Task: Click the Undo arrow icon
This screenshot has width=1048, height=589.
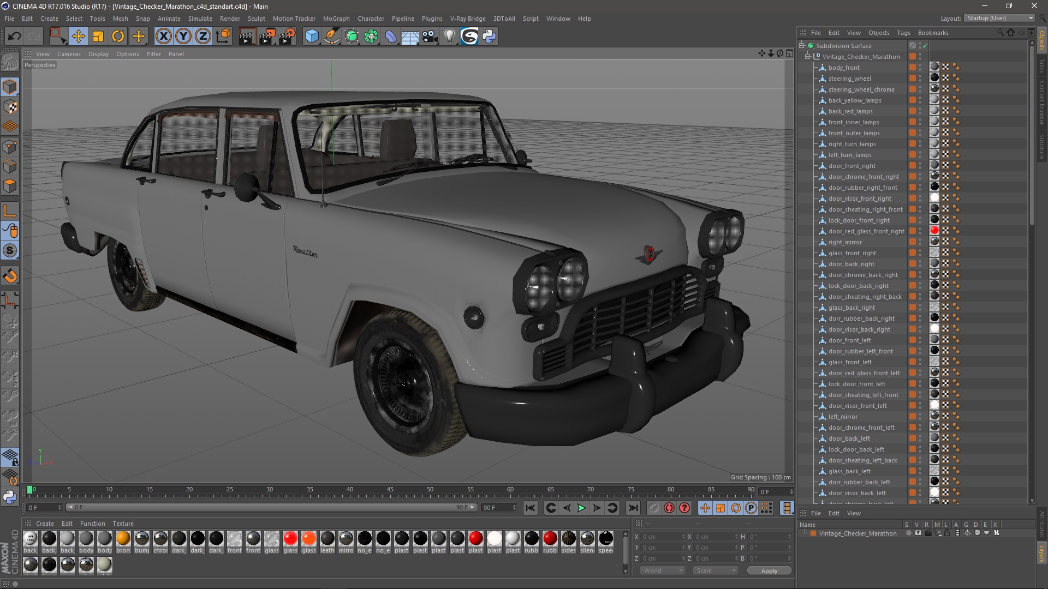Action: coord(14,37)
